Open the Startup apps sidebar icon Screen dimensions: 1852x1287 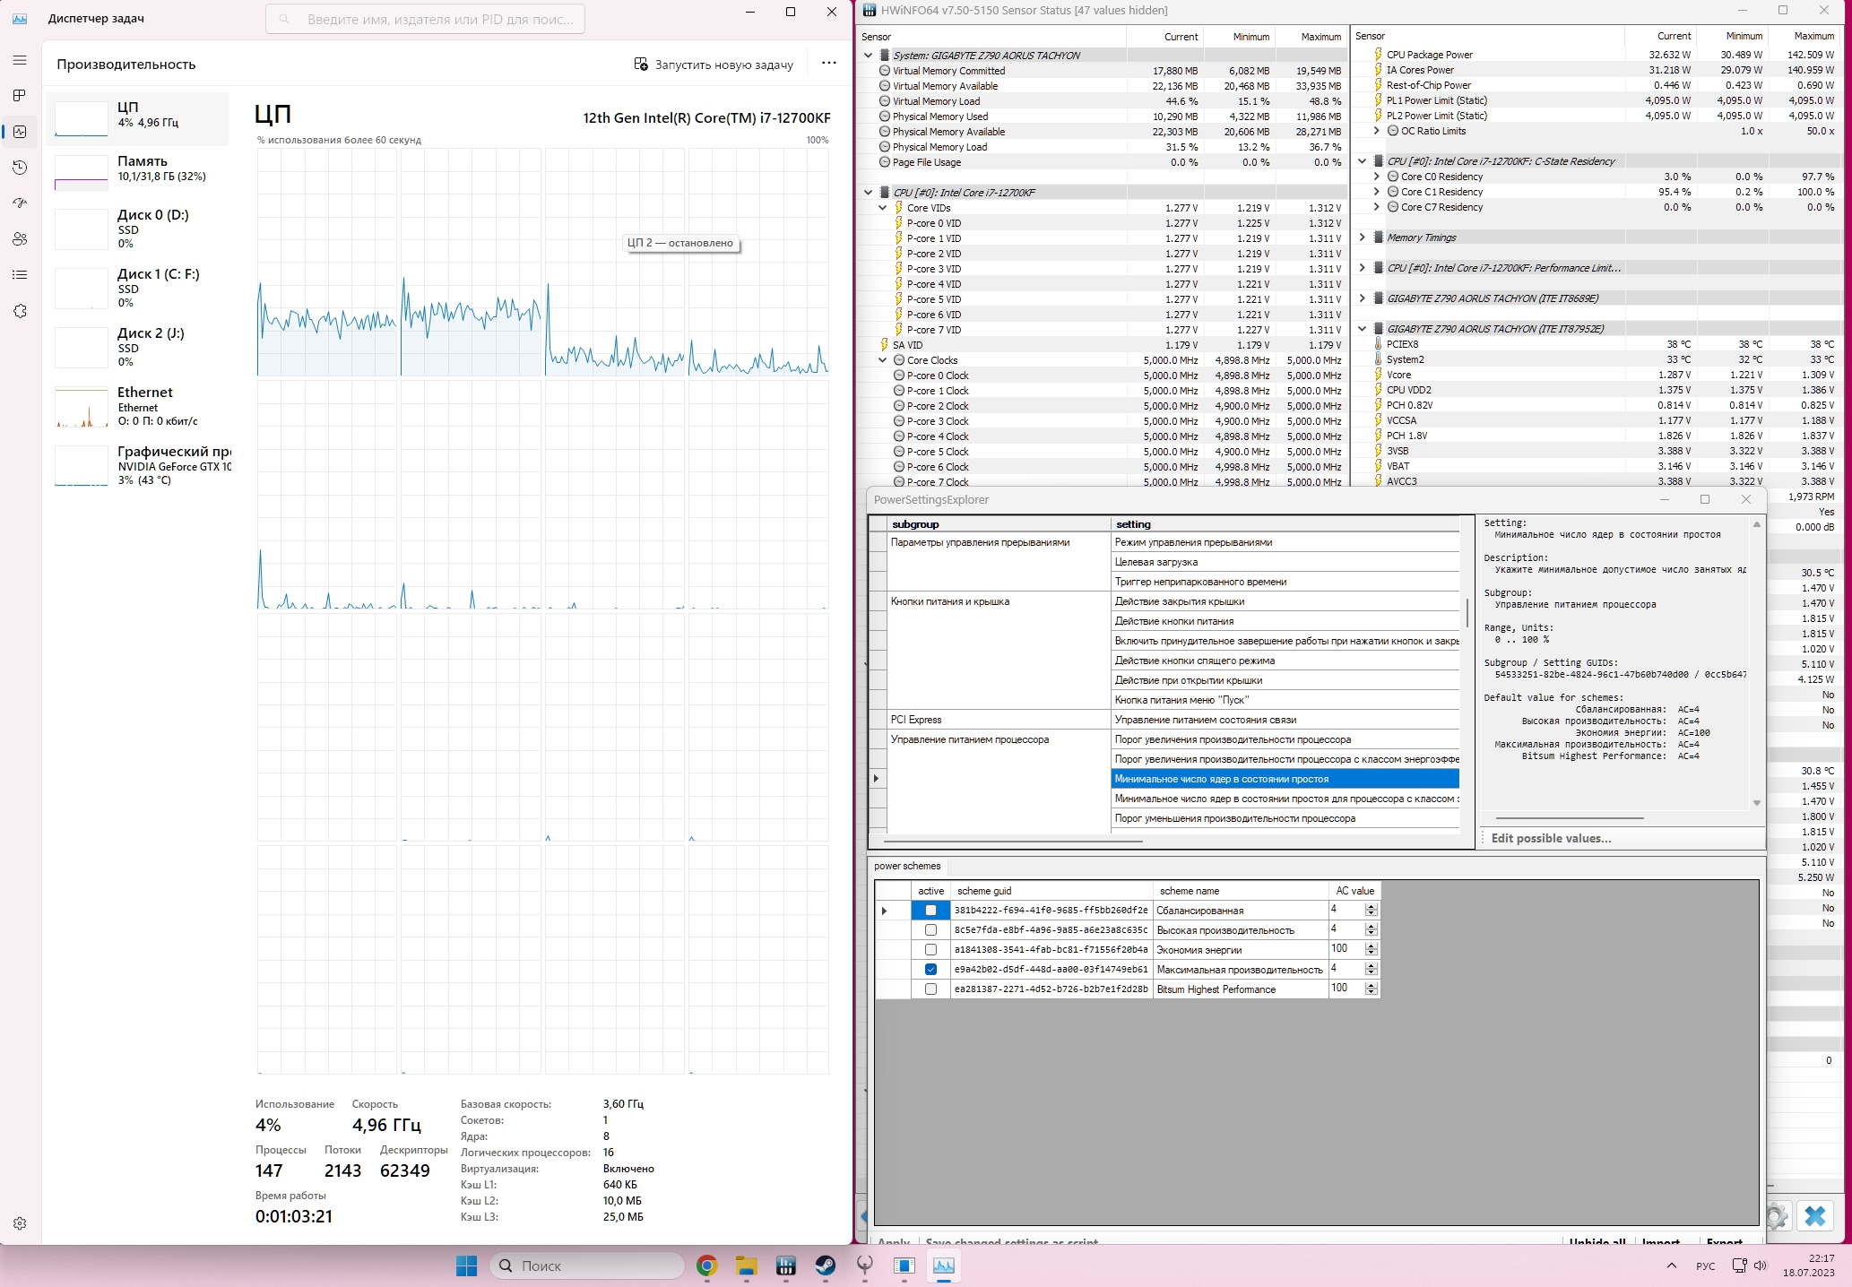click(x=20, y=203)
